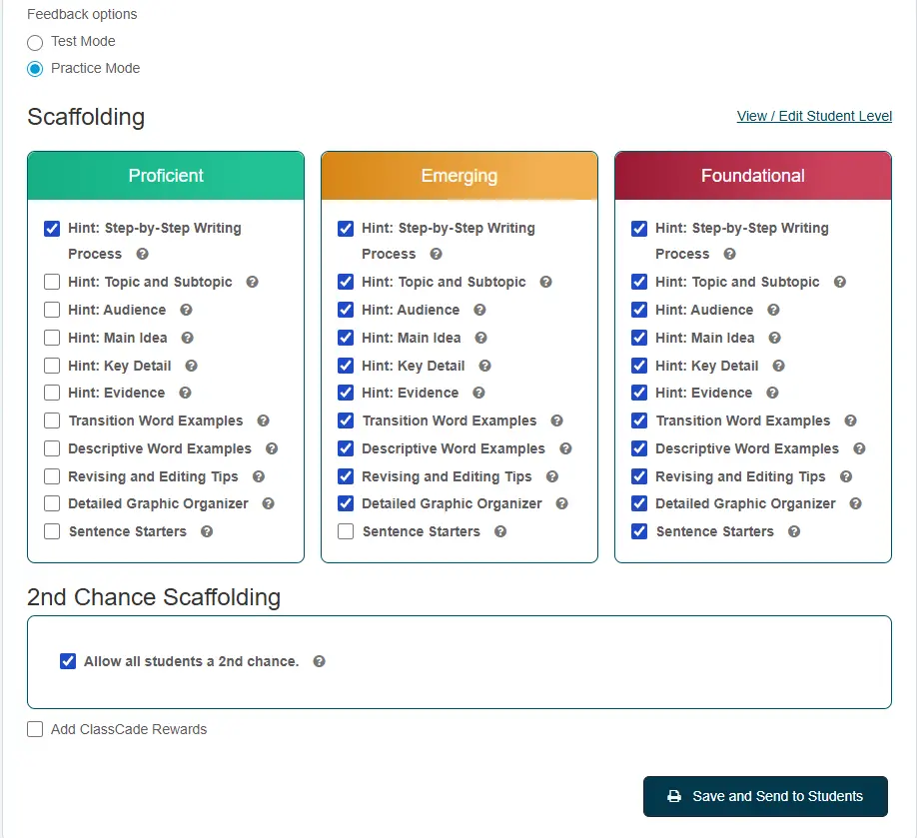The width and height of the screenshot is (917, 838).
Task: Uncheck Foundational Hint: Key Detail
Action: (x=639, y=366)
